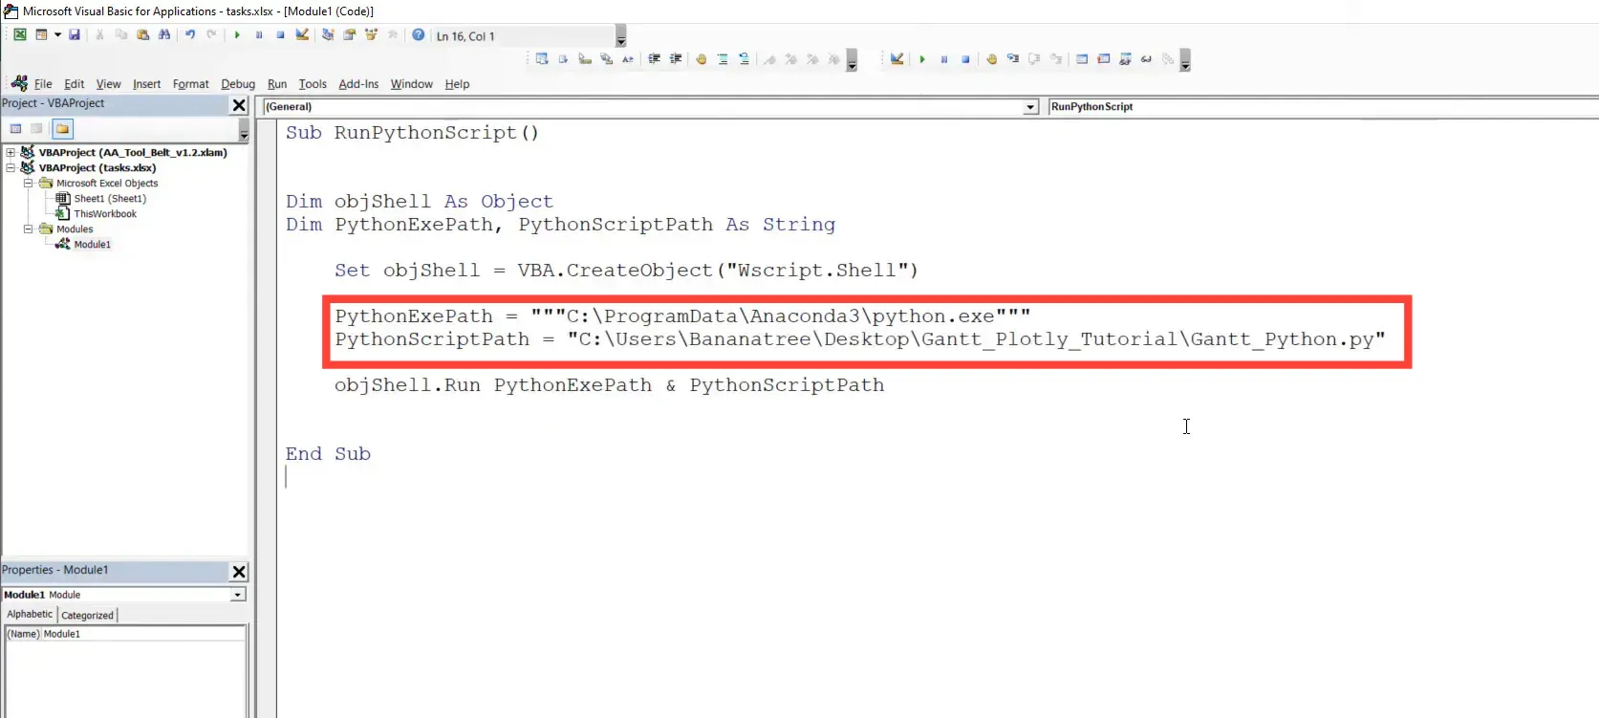The height and width of the screenshot is (718, 1599).
Task: Open the Project Explorer icon
Action: point(328,34)
